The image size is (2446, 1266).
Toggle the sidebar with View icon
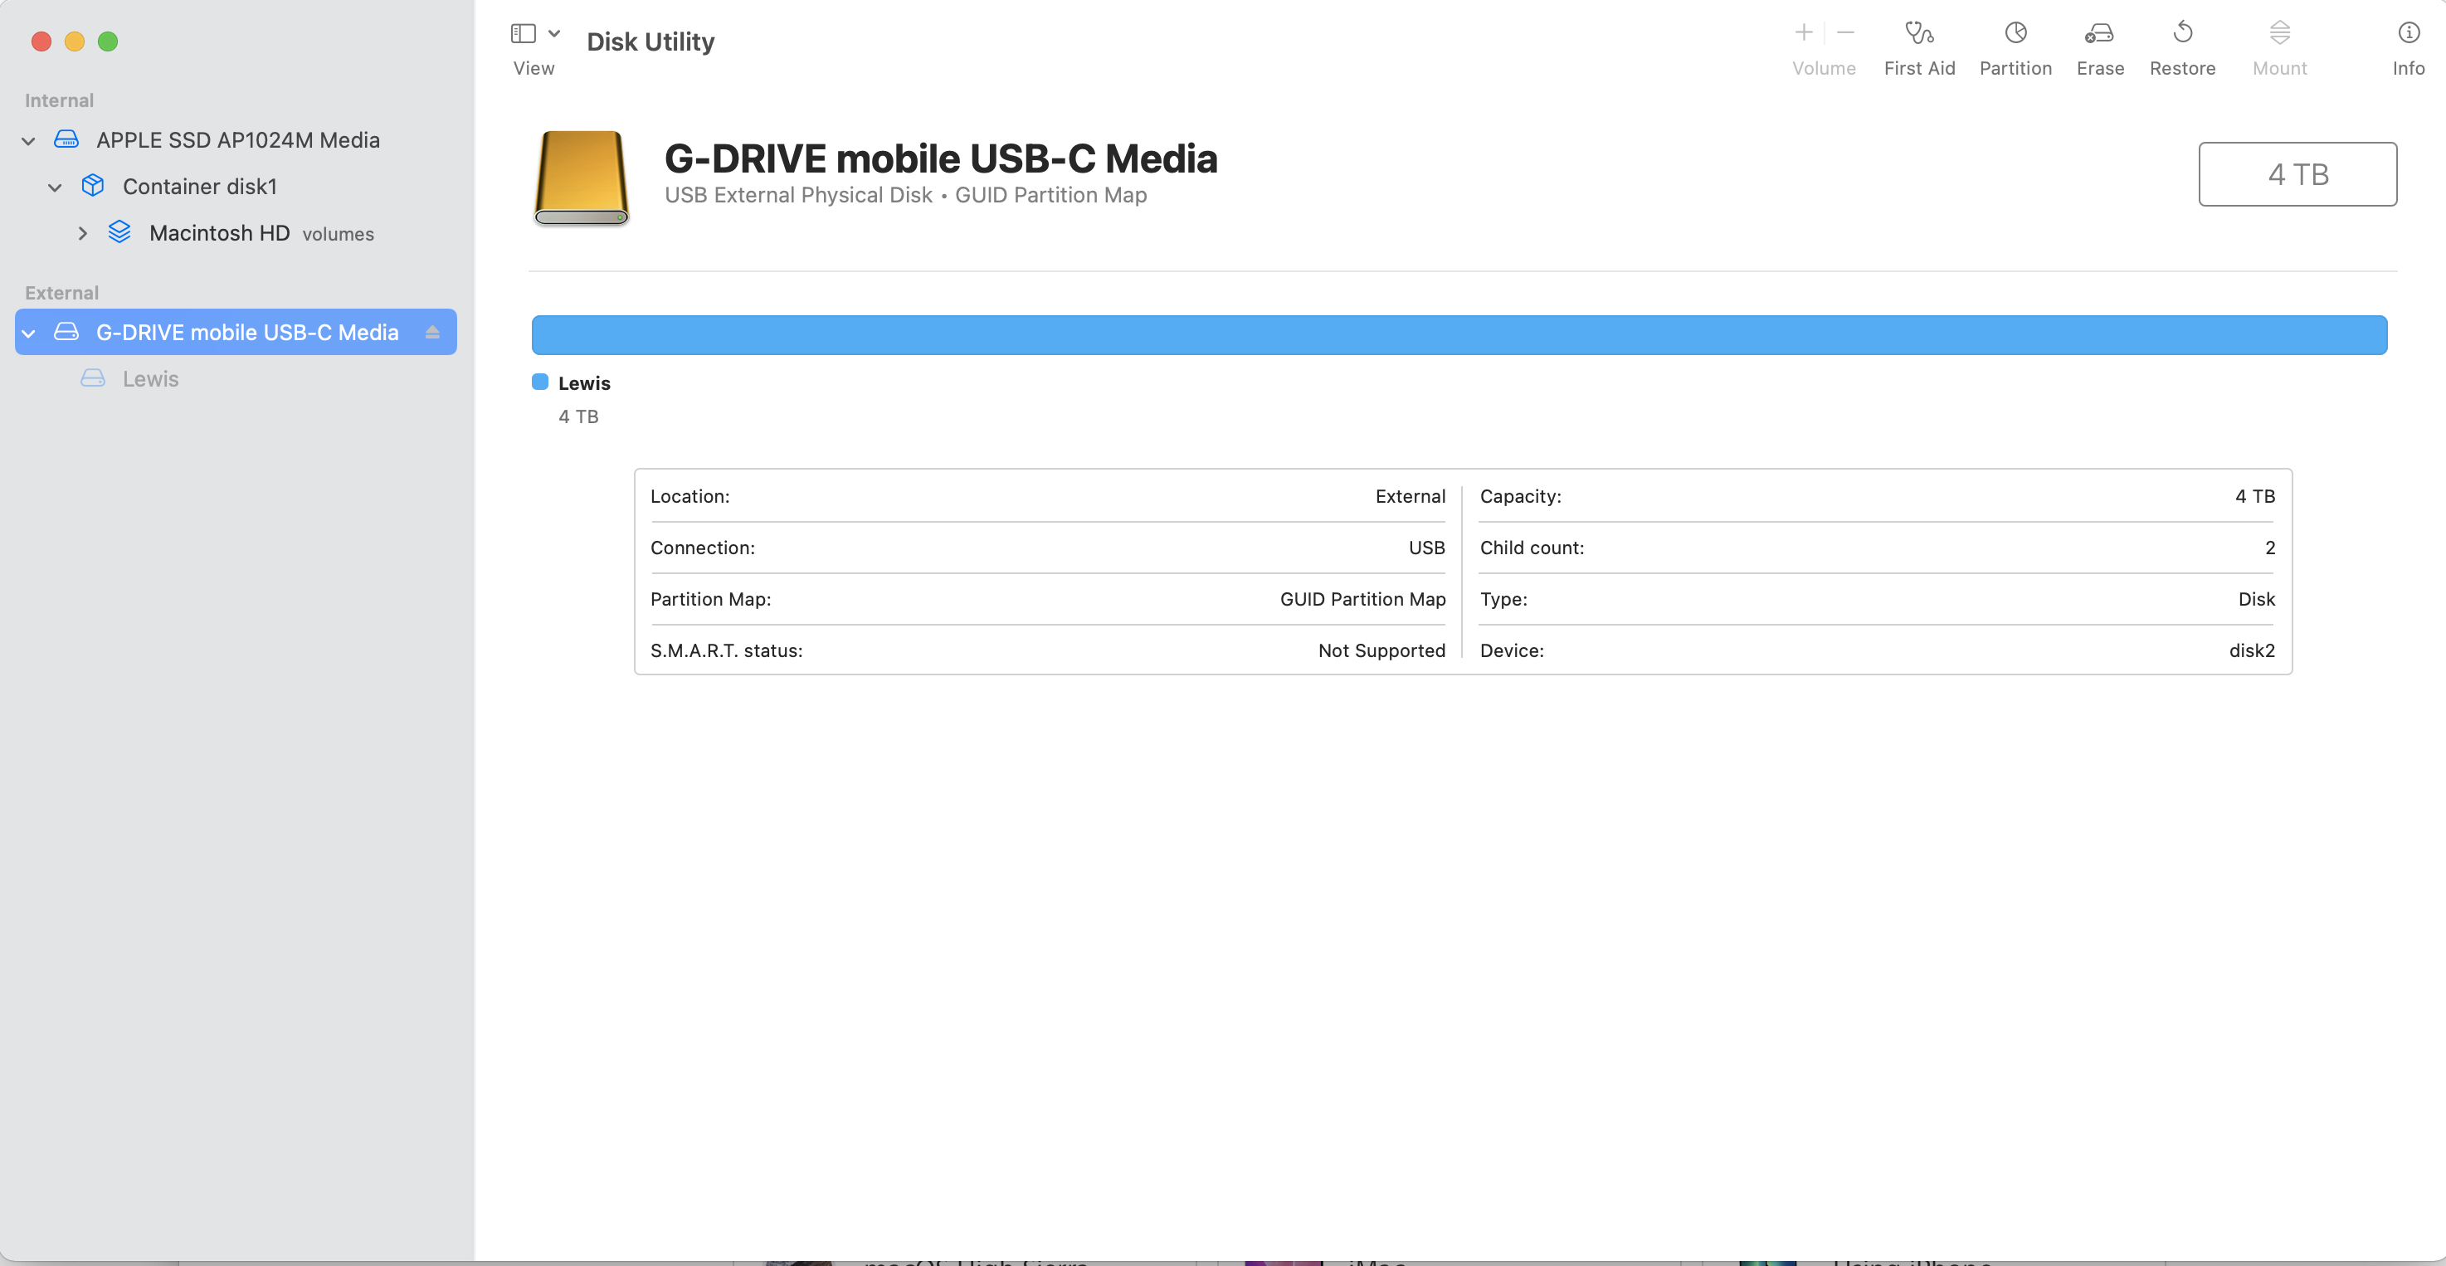coord(524,33)
